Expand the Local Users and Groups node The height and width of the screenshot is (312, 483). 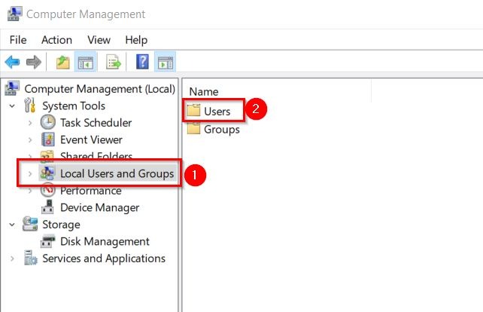[x=29, y=173]
